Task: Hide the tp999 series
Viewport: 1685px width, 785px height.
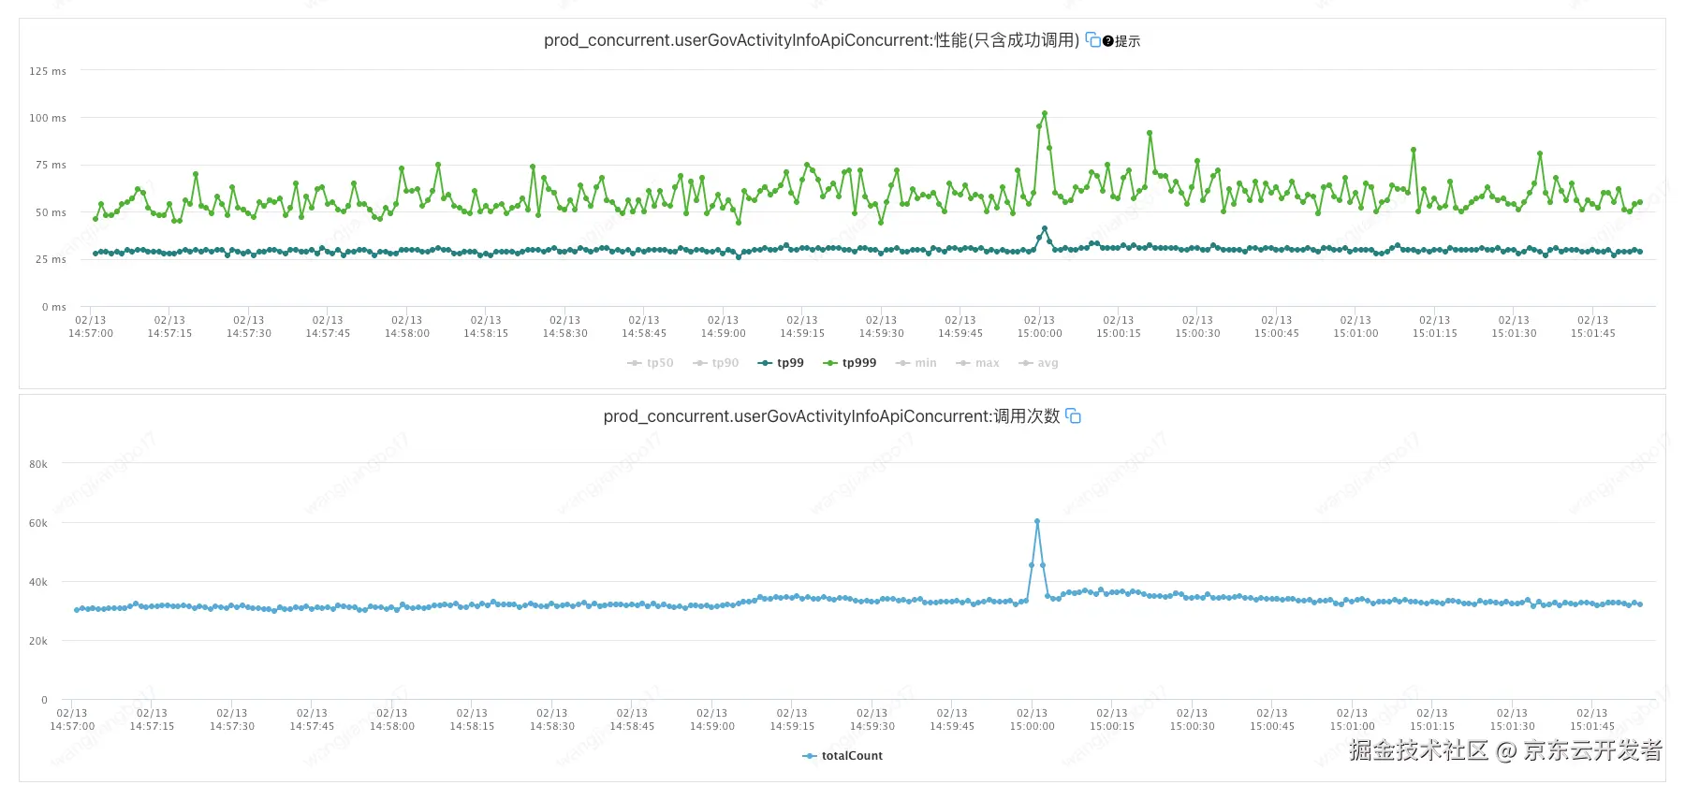Action: click(x=850, y=363)
